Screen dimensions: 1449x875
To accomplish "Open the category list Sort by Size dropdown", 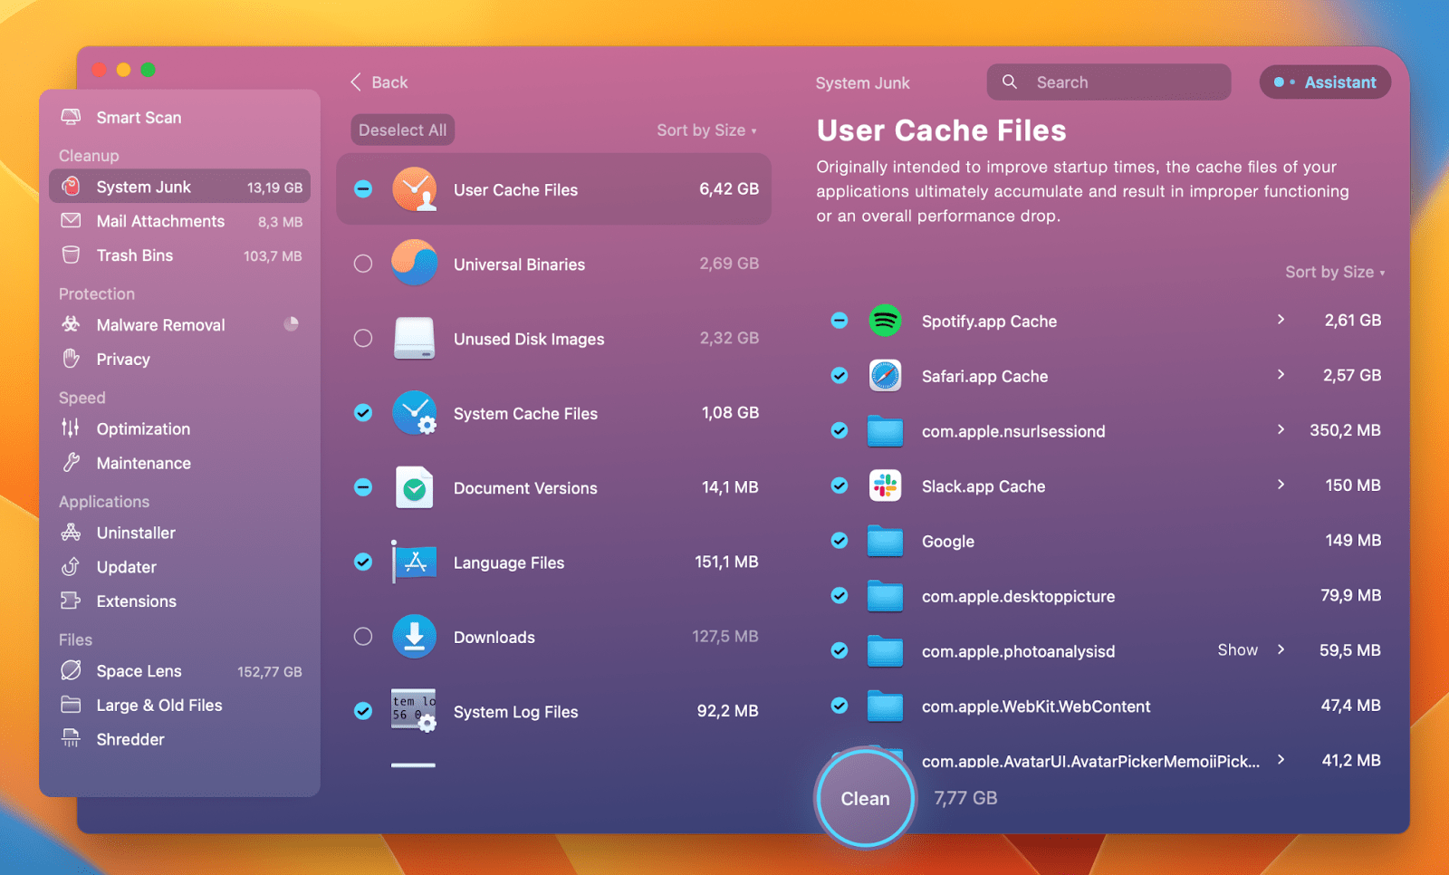I will coord(707,130).
